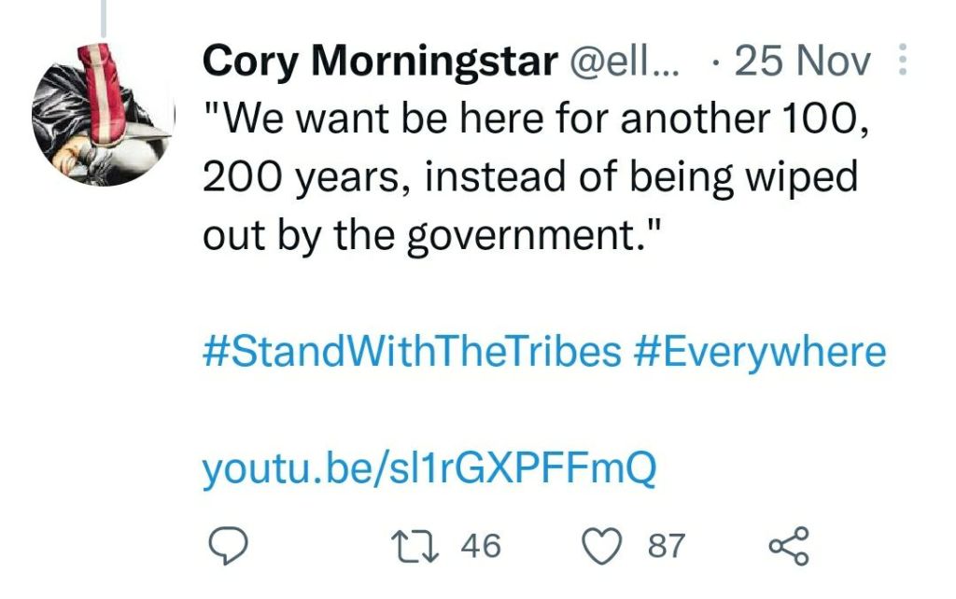
Task: Follow the youtu.be/sl1rGXPFFmQ video link
Action: 429,470
